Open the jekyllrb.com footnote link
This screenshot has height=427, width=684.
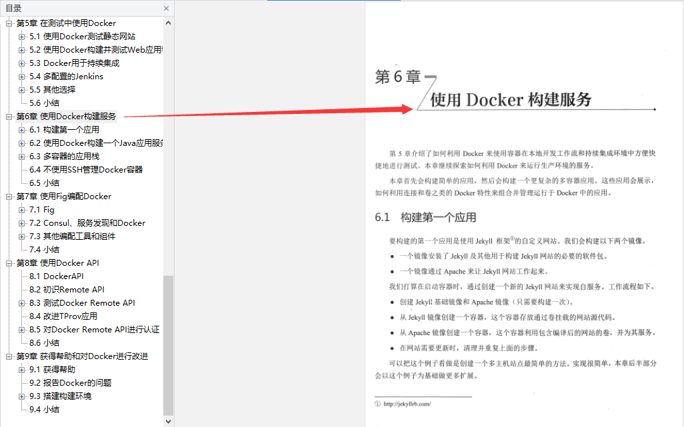407,404
